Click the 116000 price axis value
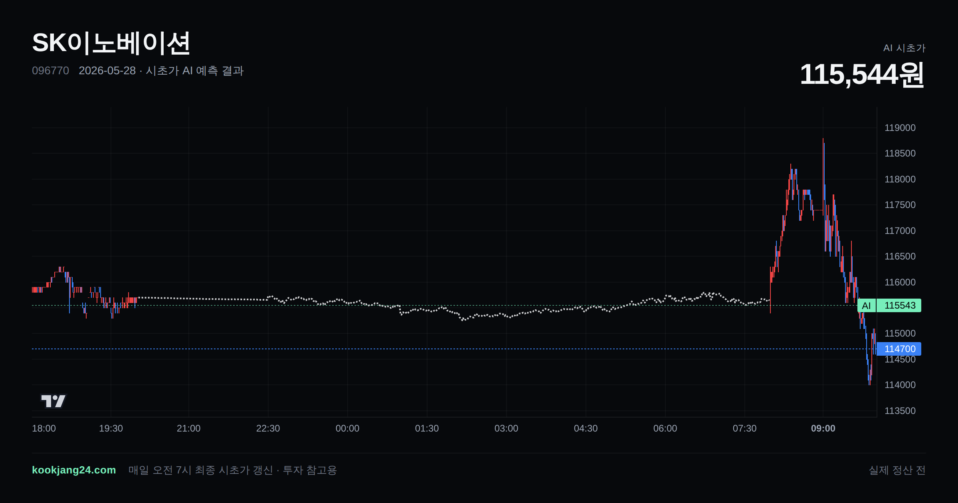 click(900, 282)
